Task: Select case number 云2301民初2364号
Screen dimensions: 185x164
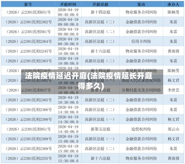Action: [x=28, y=41]
